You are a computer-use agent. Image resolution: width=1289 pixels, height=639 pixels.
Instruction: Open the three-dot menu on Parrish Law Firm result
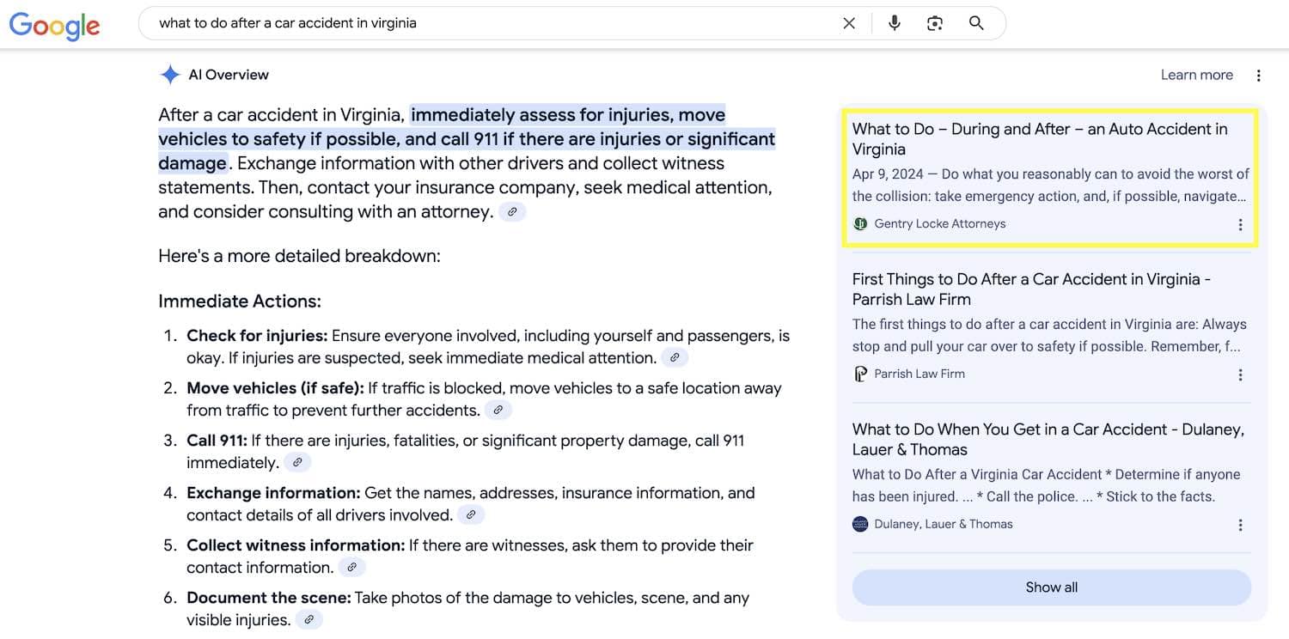coord(1240,374)
